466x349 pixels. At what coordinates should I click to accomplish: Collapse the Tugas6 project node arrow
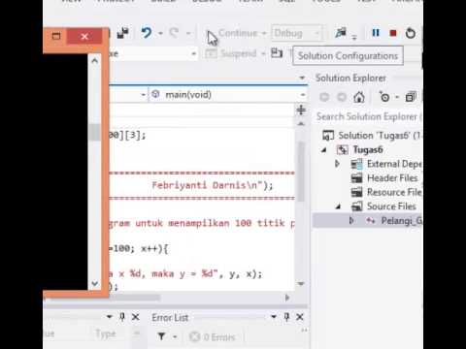324,150
